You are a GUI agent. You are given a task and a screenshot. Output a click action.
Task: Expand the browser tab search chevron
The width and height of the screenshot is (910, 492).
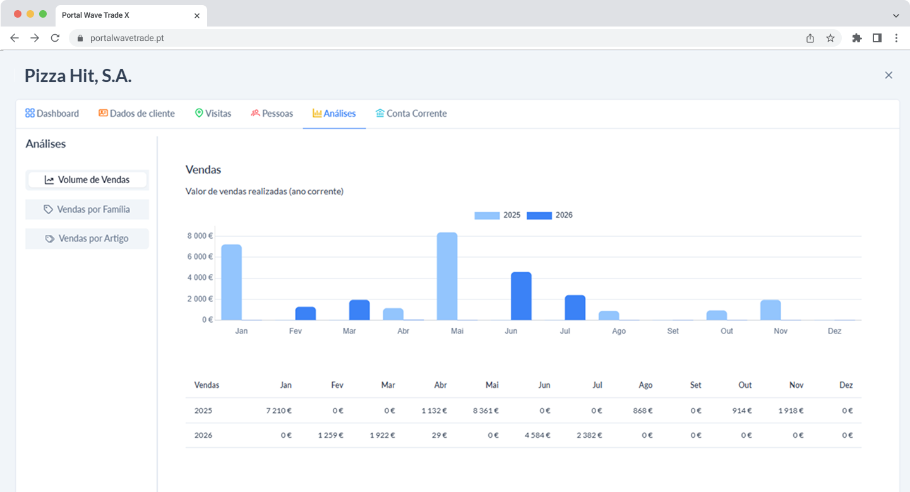896,15
